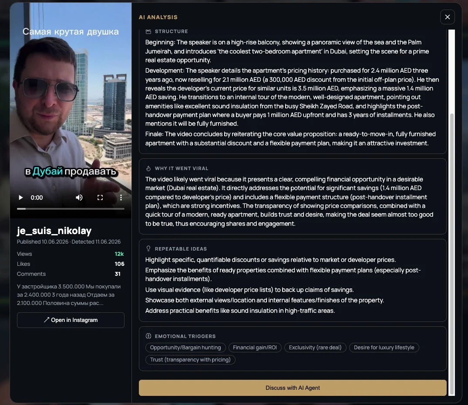The width and height of the screenshot is (468, 405).
Task: Click the Views count 12k
Action: point(119,254)
